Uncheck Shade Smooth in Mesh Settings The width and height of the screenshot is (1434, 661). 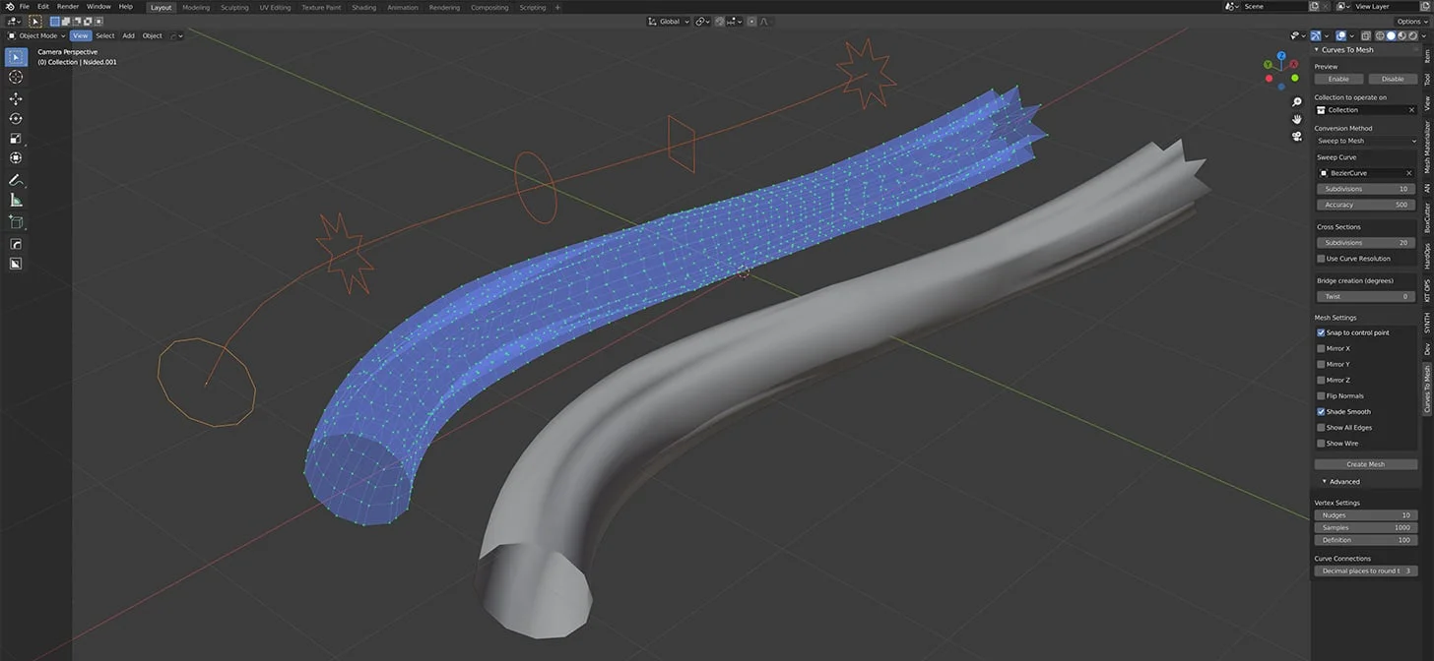[x=1321, y=411]
